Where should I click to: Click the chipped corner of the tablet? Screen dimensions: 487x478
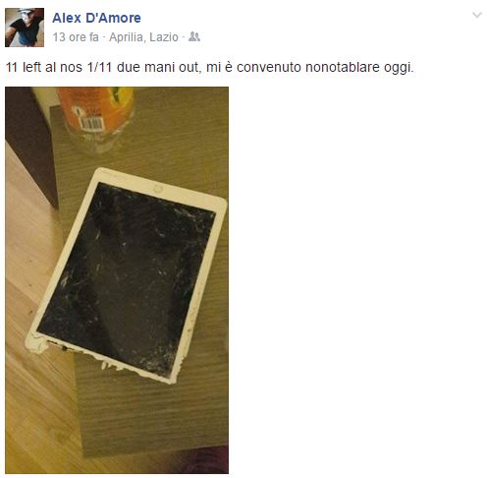coord(36,344)
